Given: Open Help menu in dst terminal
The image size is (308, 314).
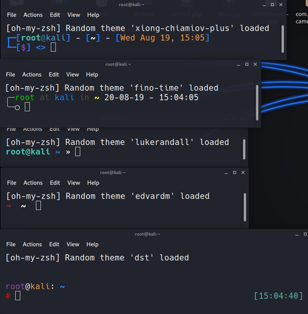Looking at the screenshot, I should (x=92, y=244).
